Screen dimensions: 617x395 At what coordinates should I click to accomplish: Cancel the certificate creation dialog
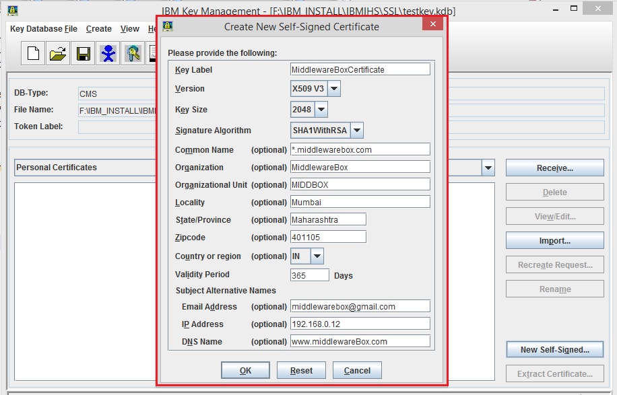tap(357, 370)
